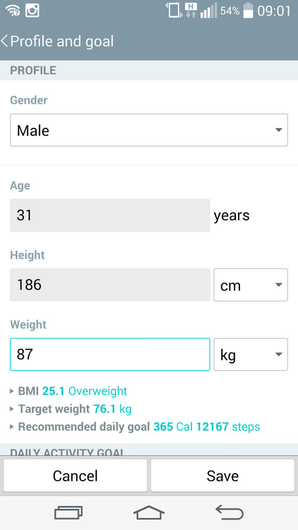Tap the system Back navigation button

click(x=229, y=513)
